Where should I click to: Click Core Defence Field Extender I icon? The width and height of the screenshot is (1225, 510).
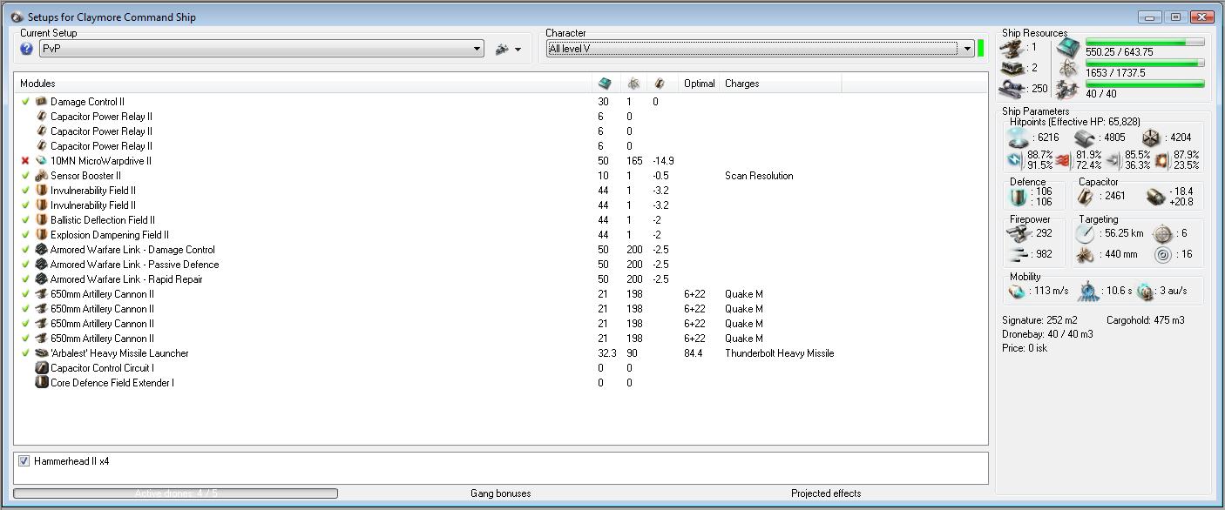point(41,383)
